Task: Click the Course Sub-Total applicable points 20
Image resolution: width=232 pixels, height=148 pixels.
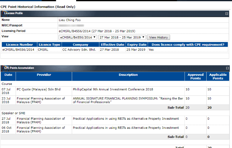Action: tap(210, 108)
